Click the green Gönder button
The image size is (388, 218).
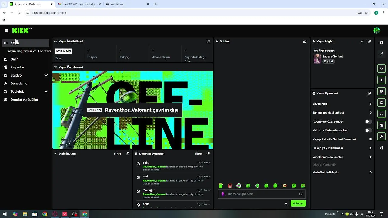(298, 203)
